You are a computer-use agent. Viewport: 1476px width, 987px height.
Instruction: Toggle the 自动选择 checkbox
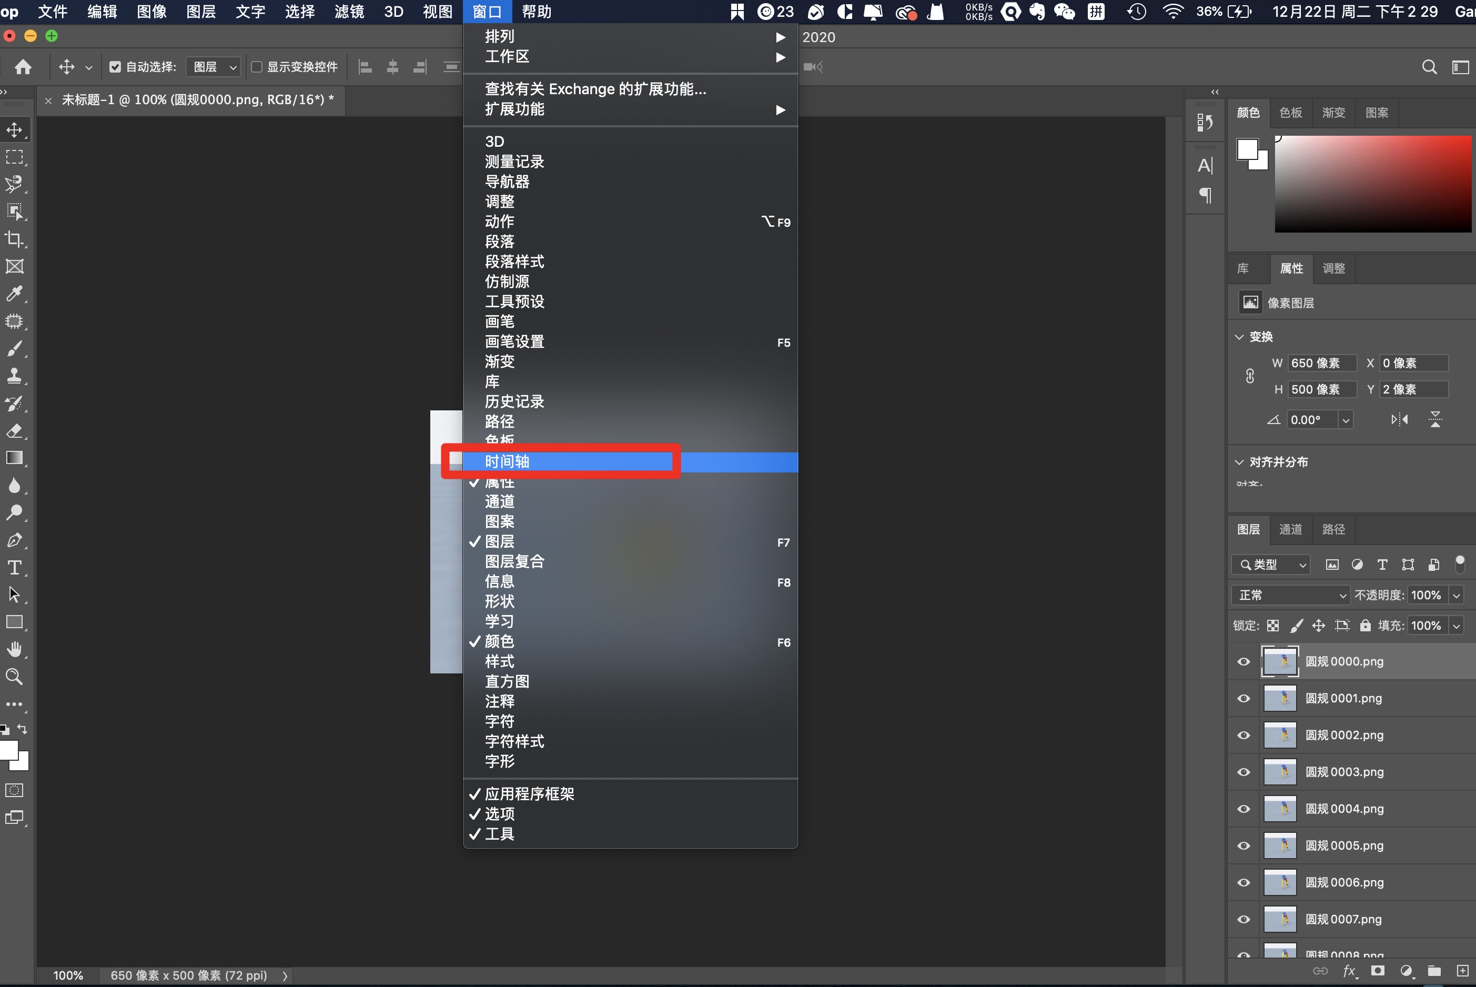(115, 67)
